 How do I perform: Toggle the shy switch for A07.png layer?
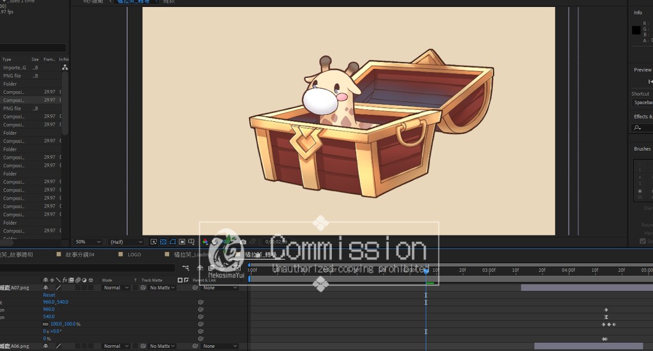pyautogui.click(x=45, y=288)
